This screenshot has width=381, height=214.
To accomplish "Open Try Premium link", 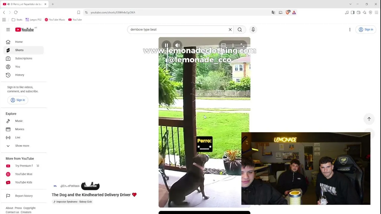I will [24, 166].
